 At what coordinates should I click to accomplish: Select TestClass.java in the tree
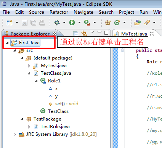click(56, 73)
